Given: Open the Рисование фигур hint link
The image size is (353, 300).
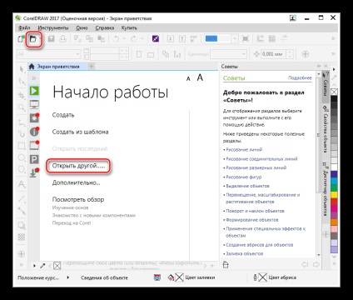Looking at the screenshot, I should click(x=243, y=177).
